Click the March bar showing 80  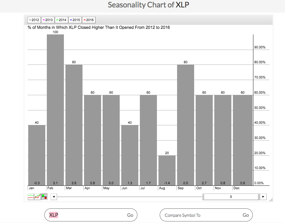74,125
